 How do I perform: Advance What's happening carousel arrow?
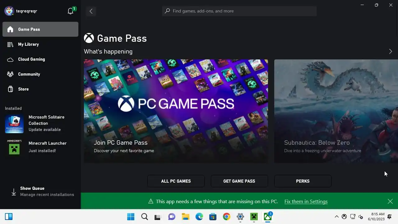(391, 51)
